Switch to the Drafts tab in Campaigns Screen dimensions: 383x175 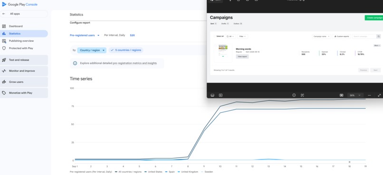point(225,24)
